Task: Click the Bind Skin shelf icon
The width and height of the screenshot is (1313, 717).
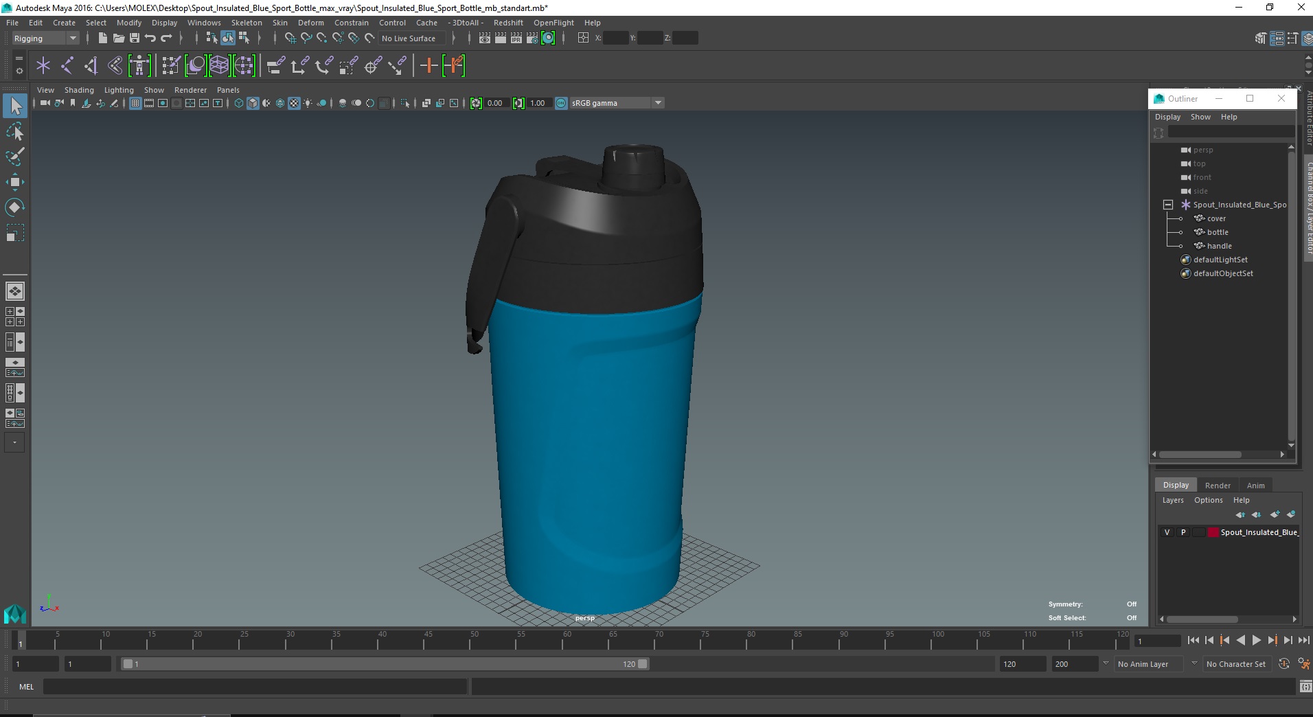Action: click(115, 66)
